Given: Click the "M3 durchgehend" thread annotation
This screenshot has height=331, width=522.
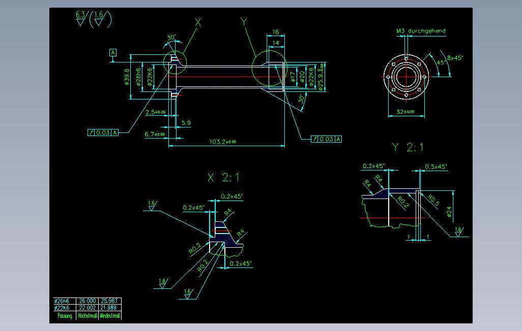Looking at the screenshot, I should tap(421, 31).
